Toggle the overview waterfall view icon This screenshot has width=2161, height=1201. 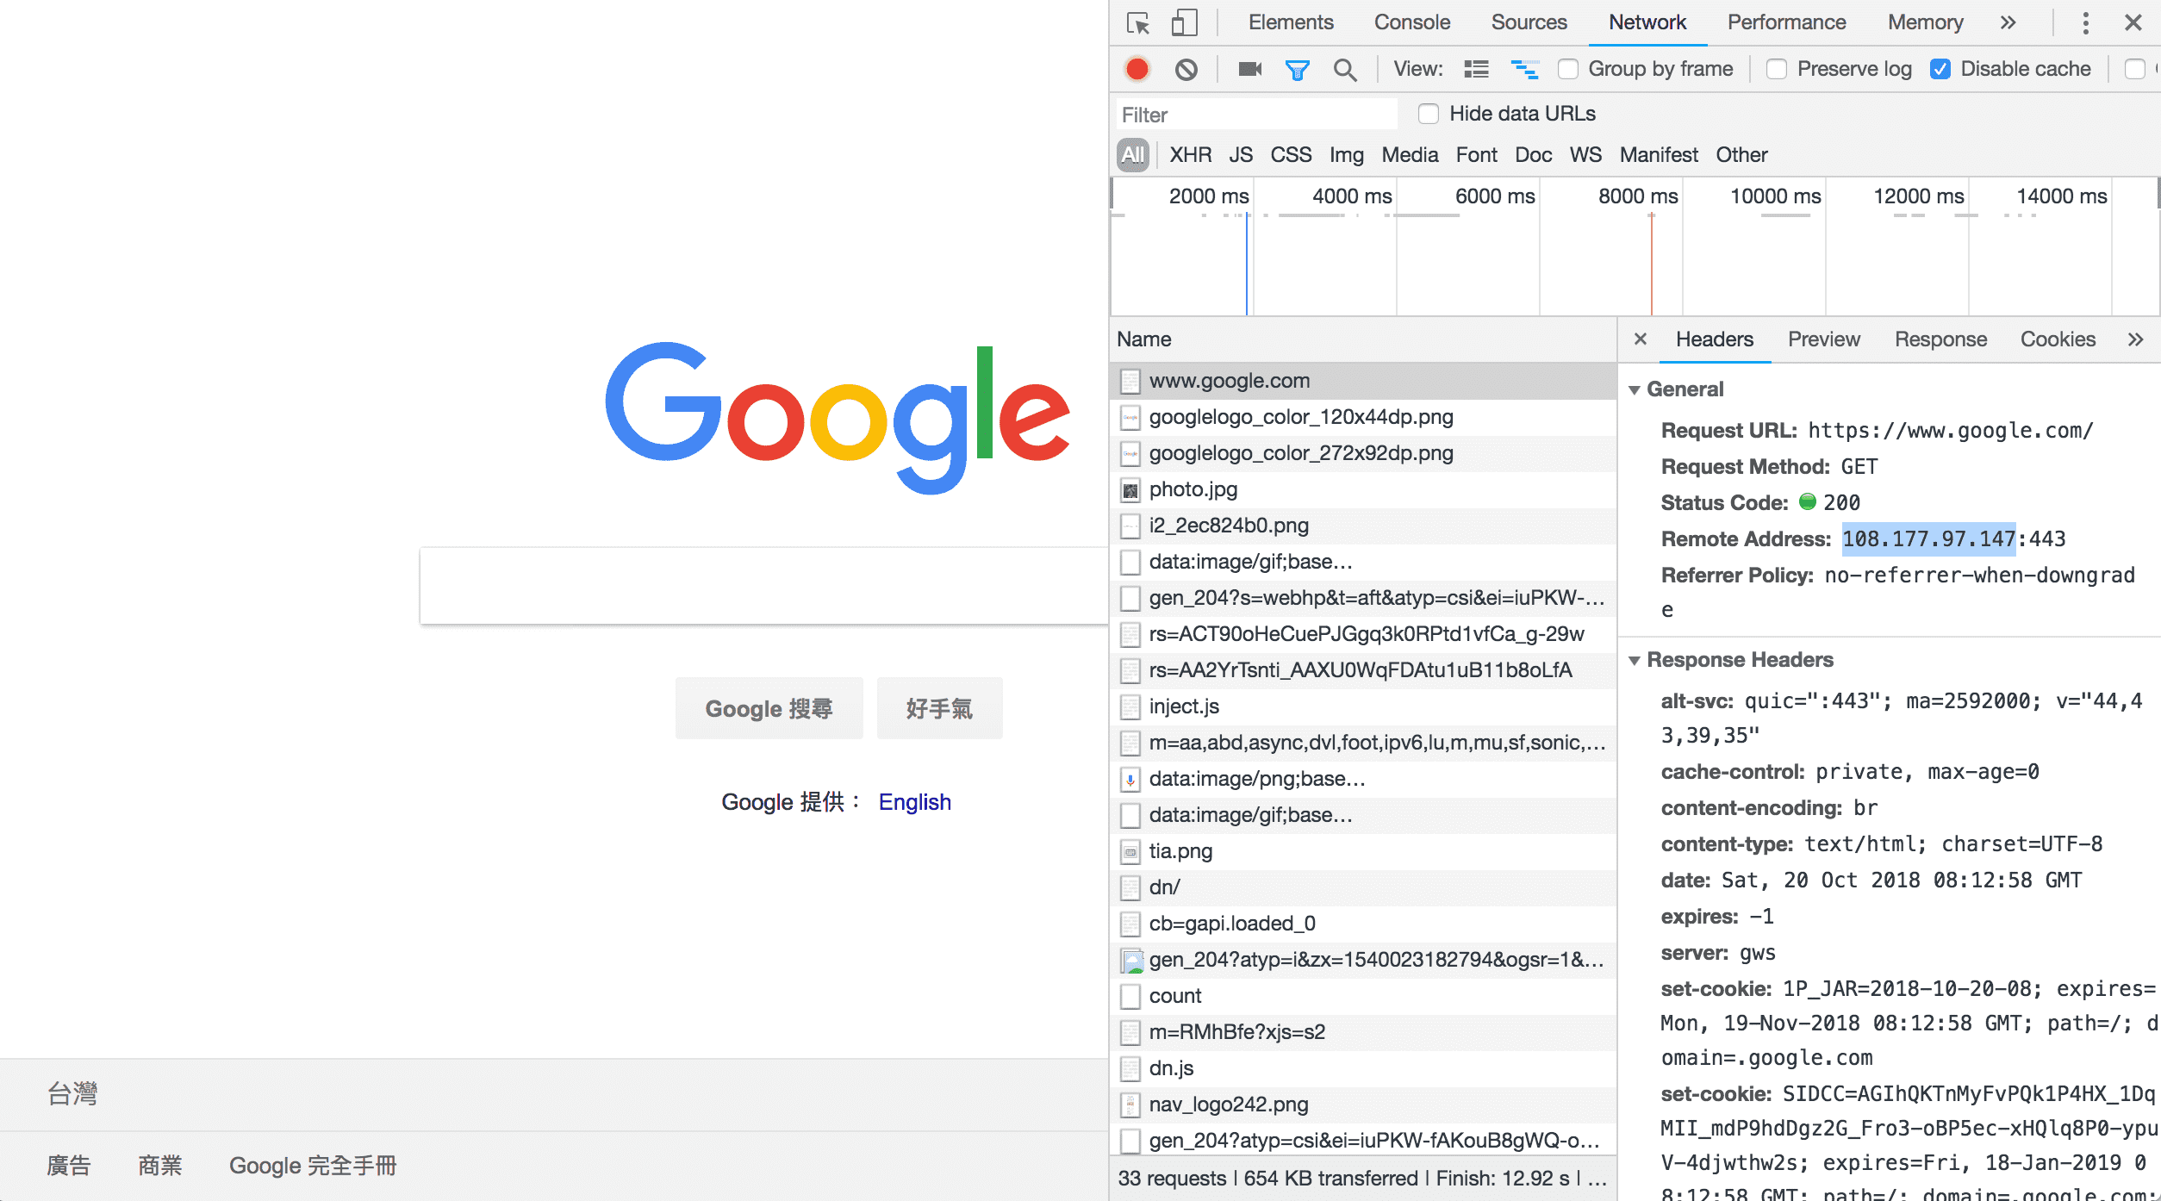tap(1525, 69)
